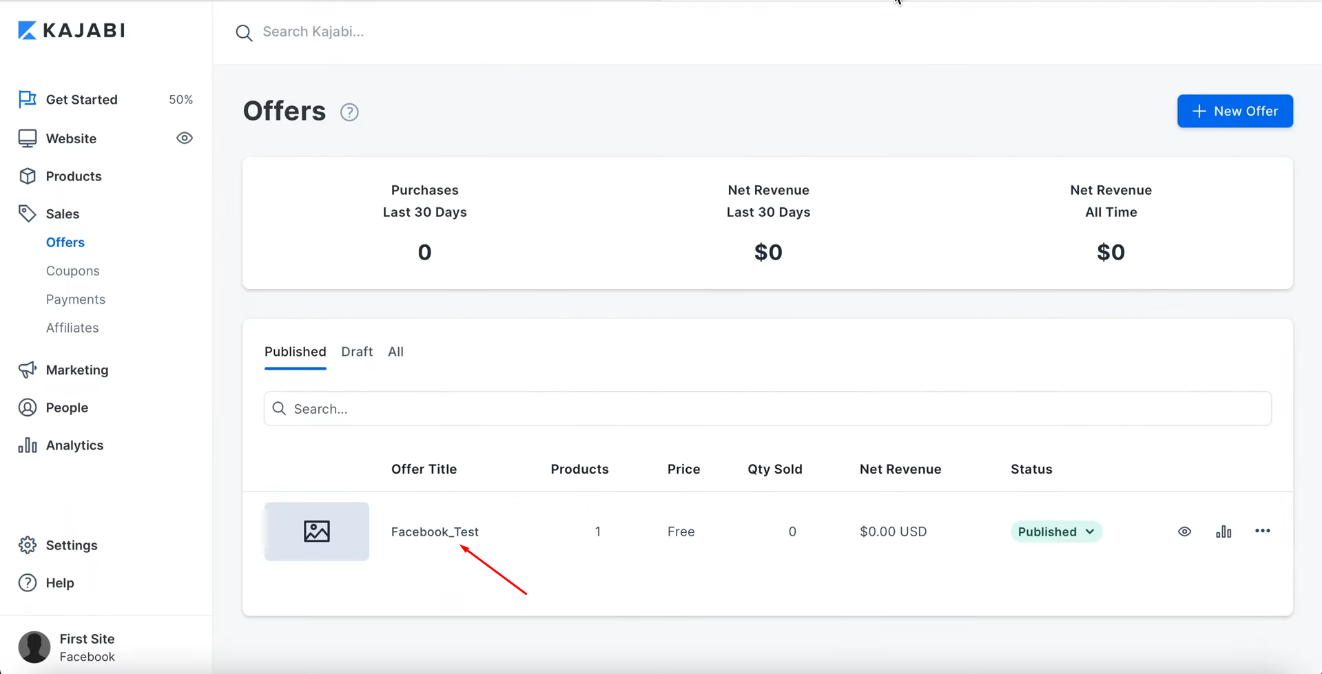1322x674 pixels.
Task: Switch to the Draft tab
Action: pos(356,352)
